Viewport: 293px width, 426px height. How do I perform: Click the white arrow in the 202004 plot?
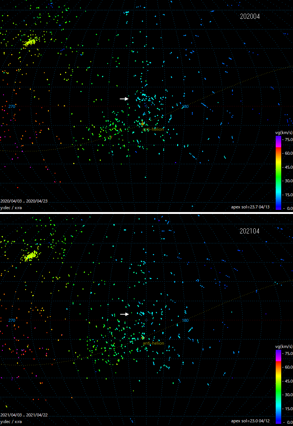(x=124, y=99)
